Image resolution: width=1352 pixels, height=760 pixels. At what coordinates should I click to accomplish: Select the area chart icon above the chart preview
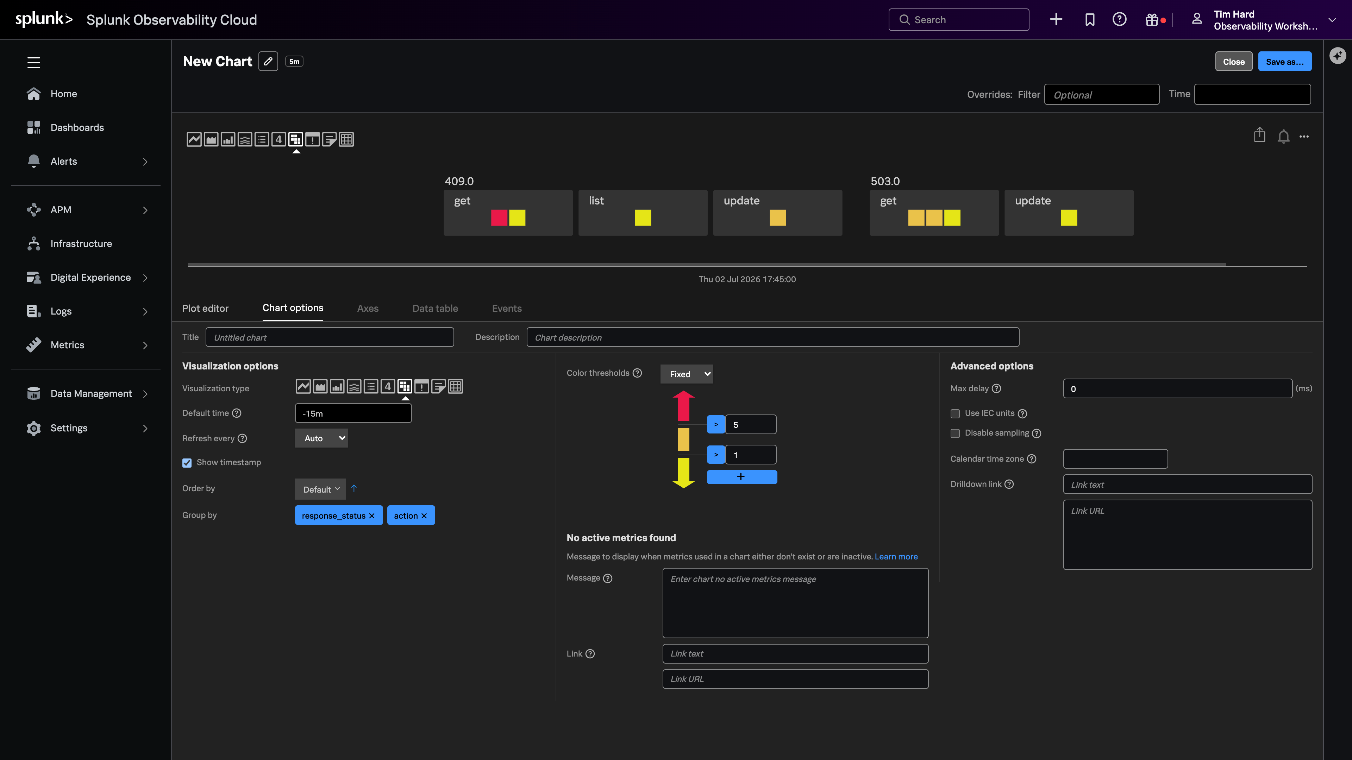pyautogui.click(x=211, y=139)
